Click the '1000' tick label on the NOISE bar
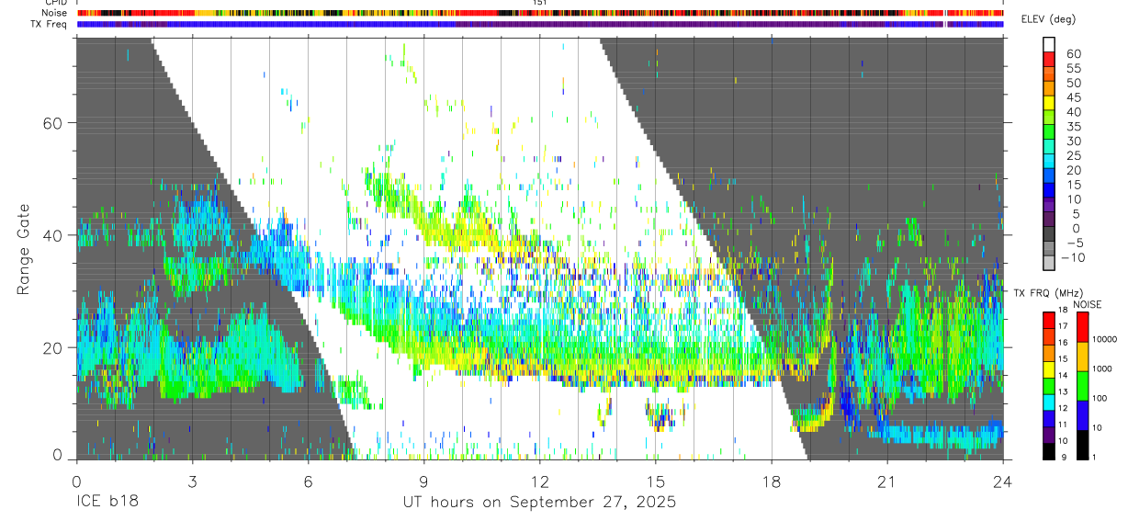 (x=1103, y=368)
